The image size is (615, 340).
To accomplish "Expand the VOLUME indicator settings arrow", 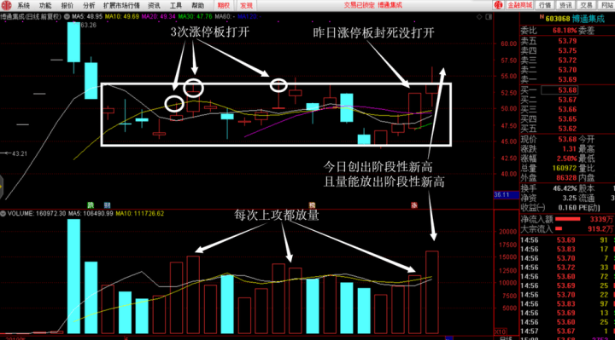I will (3, 214).
